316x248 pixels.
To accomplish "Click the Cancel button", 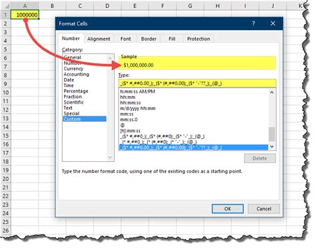I will (264, 209).
